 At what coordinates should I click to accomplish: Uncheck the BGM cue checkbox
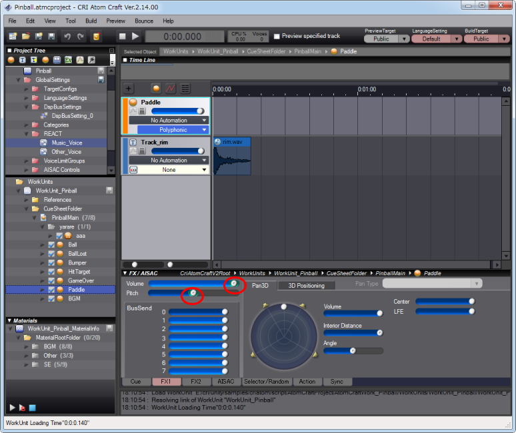coord(52,299)
